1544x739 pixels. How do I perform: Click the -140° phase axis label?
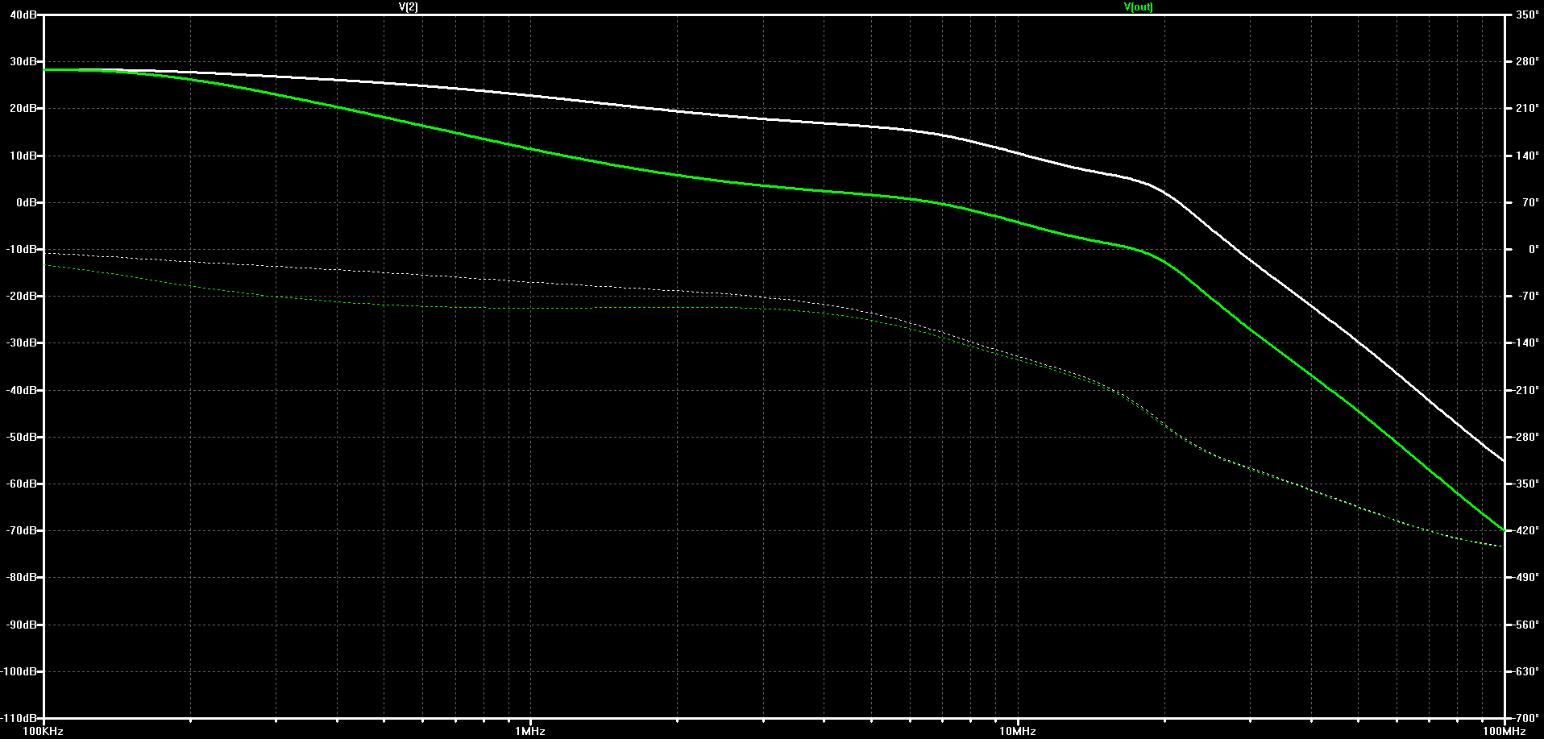pos(1525,343)
